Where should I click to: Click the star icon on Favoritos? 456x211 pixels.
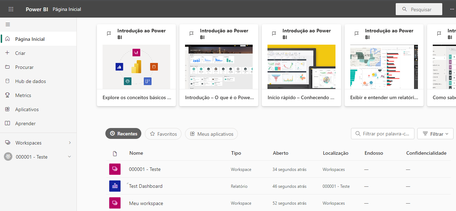(x=153, y=134)
